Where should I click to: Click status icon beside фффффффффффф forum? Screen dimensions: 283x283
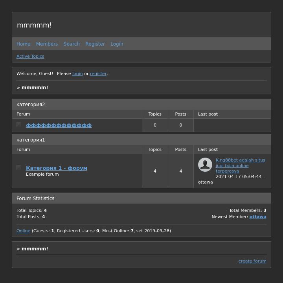18,125
